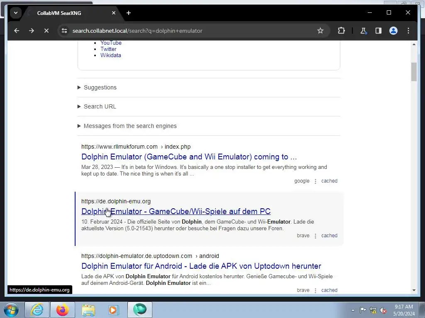Select the active browser taskbar button
Screen dimensions: 425x318
140,310
